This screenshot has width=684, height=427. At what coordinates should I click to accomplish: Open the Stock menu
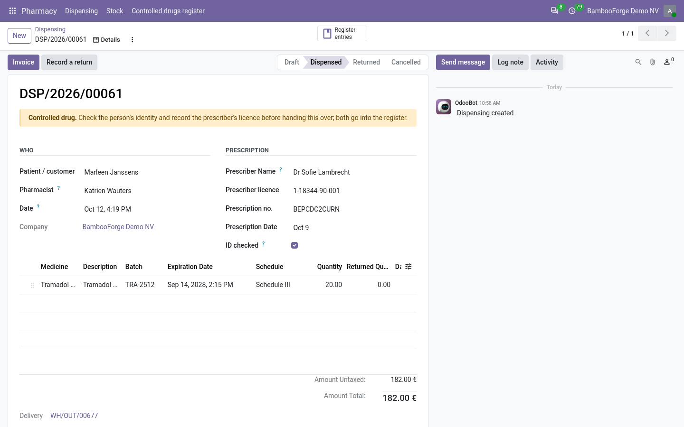(114, 11)
